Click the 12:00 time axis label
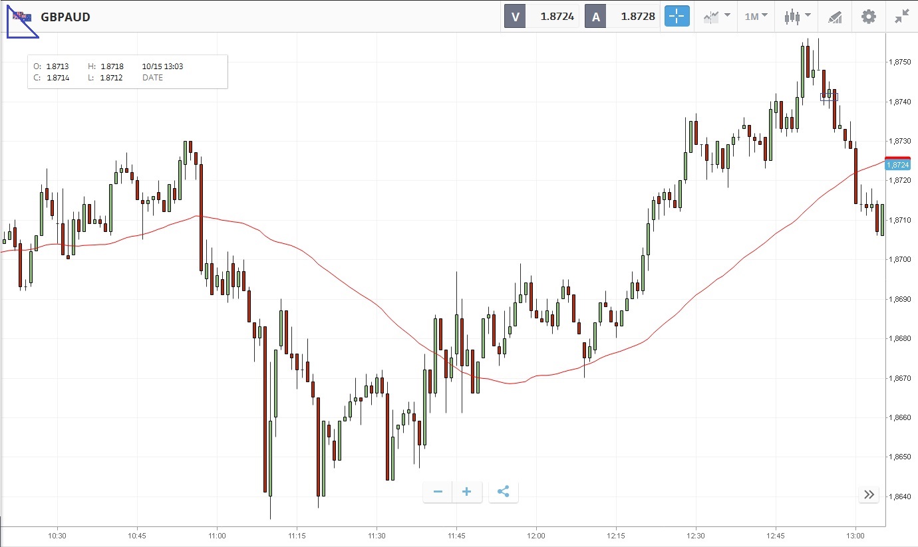This screenshot has width=918, height=547. (x=535, y=535)
